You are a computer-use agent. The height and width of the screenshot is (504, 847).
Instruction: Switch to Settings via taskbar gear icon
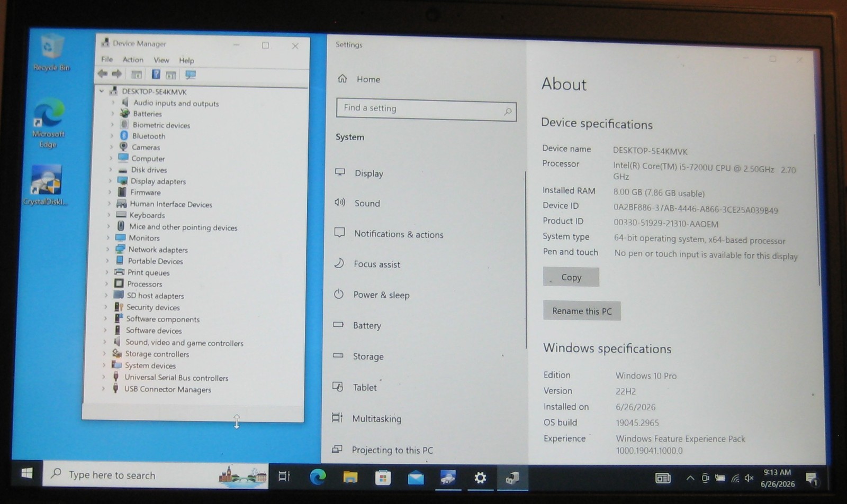pos(480,478)
